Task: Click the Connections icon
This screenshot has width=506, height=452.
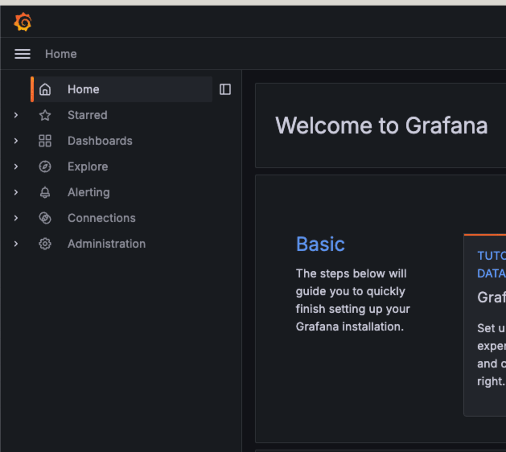Action: pos(45,218)
